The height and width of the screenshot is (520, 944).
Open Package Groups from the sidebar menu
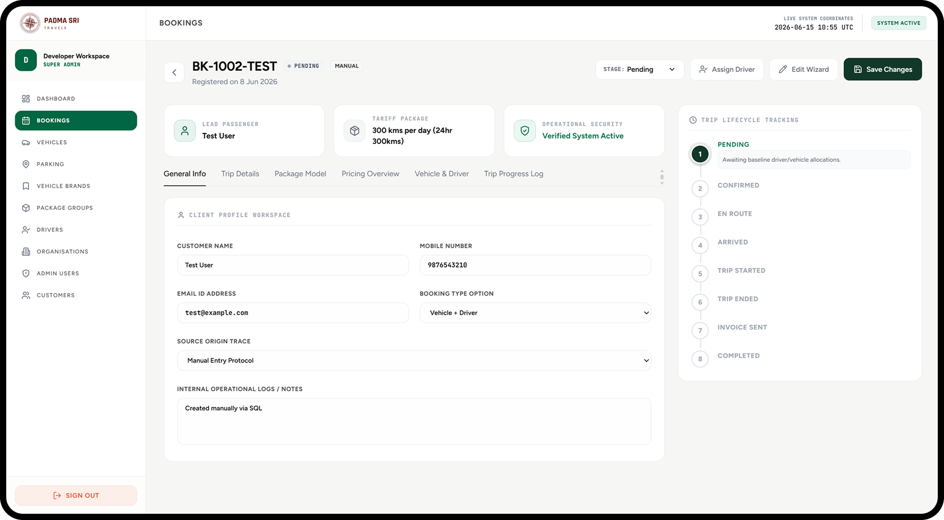[76, 208]
